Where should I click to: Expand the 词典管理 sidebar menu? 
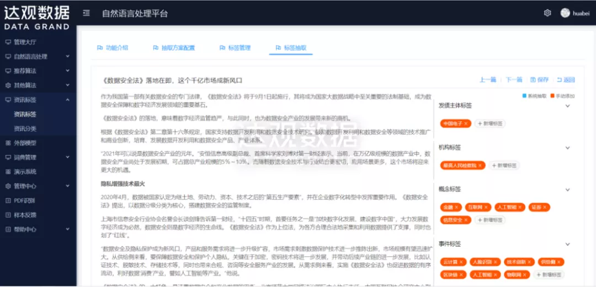click(67, 158)
